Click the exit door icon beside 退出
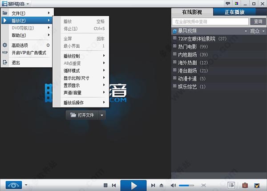This screenshot has height=191, width=267. 5,62
